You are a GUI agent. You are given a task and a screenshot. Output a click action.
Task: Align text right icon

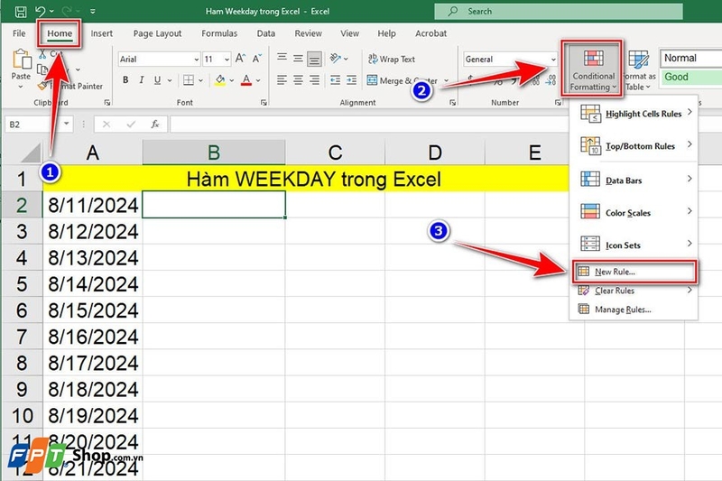click(314, 80)
